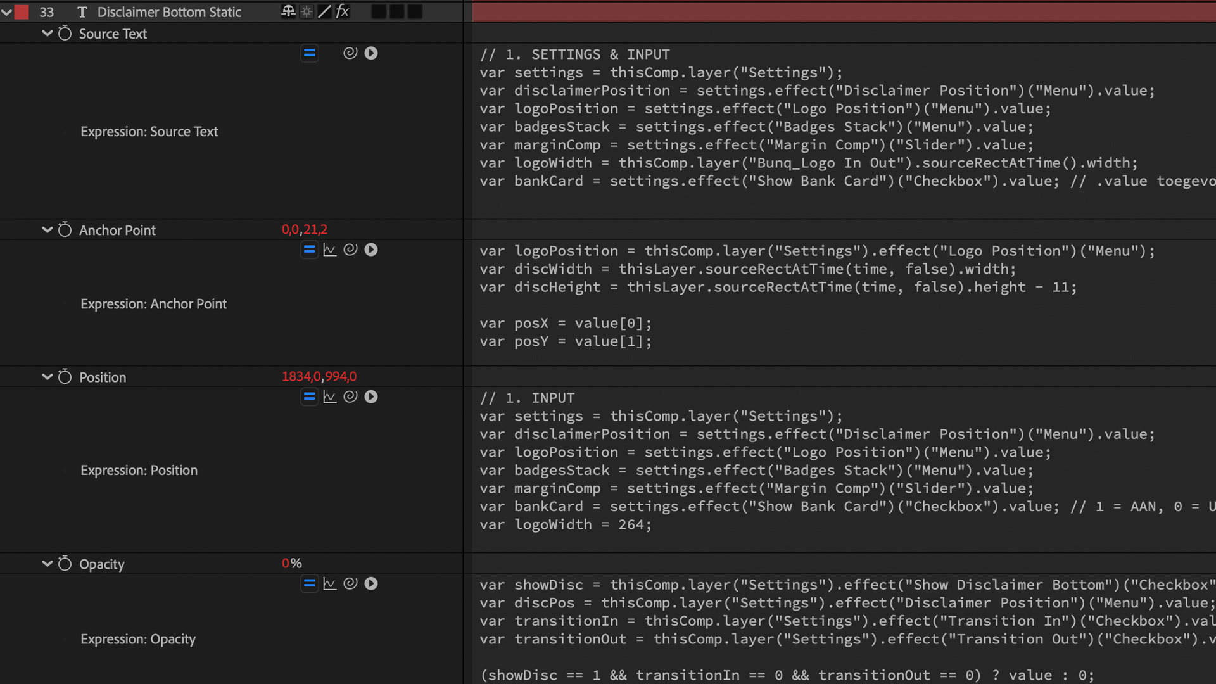Click the Source Text stopwatch
This screenshot has height=684, width=1216.
tap(65, 33)
